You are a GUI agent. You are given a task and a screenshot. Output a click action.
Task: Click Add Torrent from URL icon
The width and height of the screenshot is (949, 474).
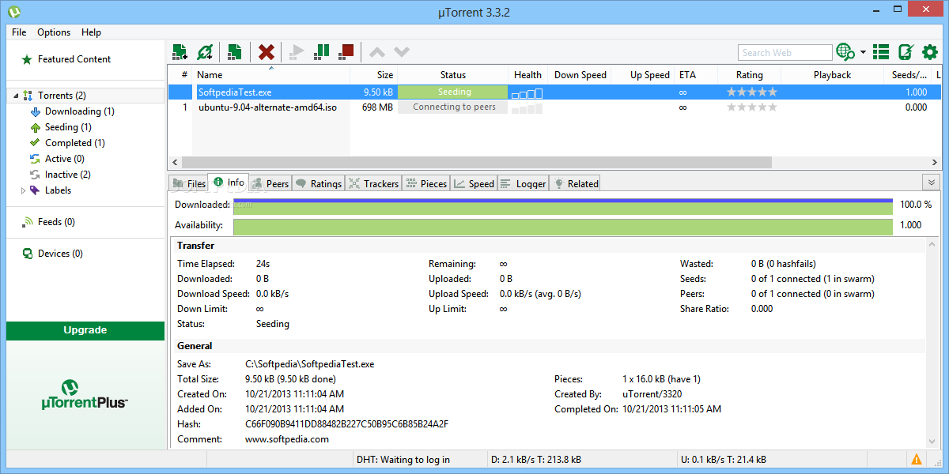tap(205, 52)
